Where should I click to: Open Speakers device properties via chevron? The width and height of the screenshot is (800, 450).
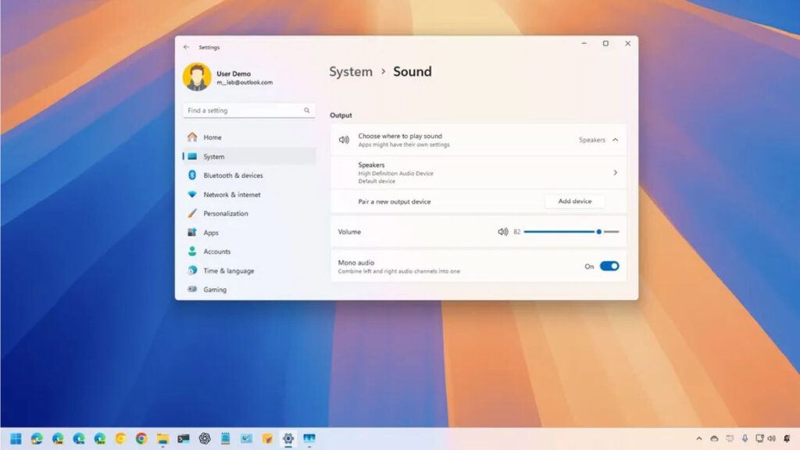coord(615,173)
